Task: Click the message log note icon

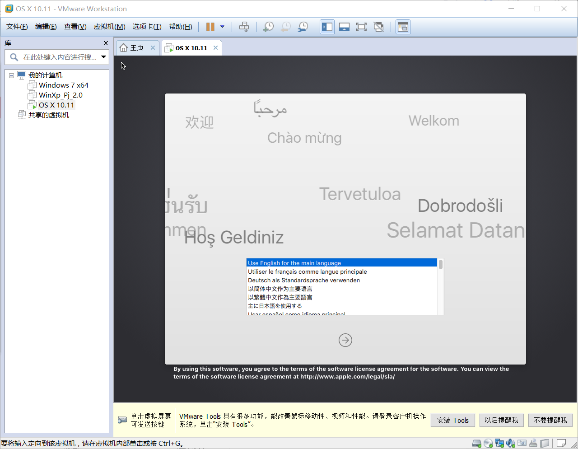Action: (x=561, y=444)
